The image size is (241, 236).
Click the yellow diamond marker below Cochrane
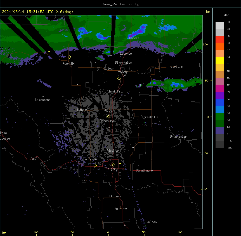click(x=95, y=166)
